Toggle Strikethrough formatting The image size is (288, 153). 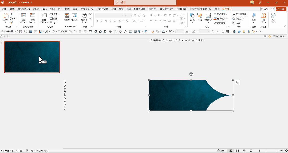(115, 21)
